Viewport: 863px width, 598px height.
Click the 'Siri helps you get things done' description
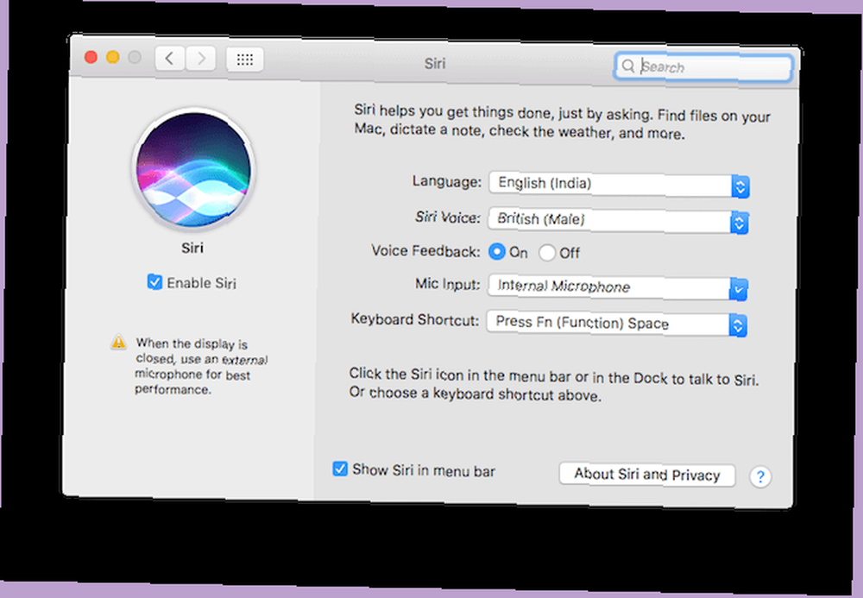pyautogui.click(x=562, y=123)
